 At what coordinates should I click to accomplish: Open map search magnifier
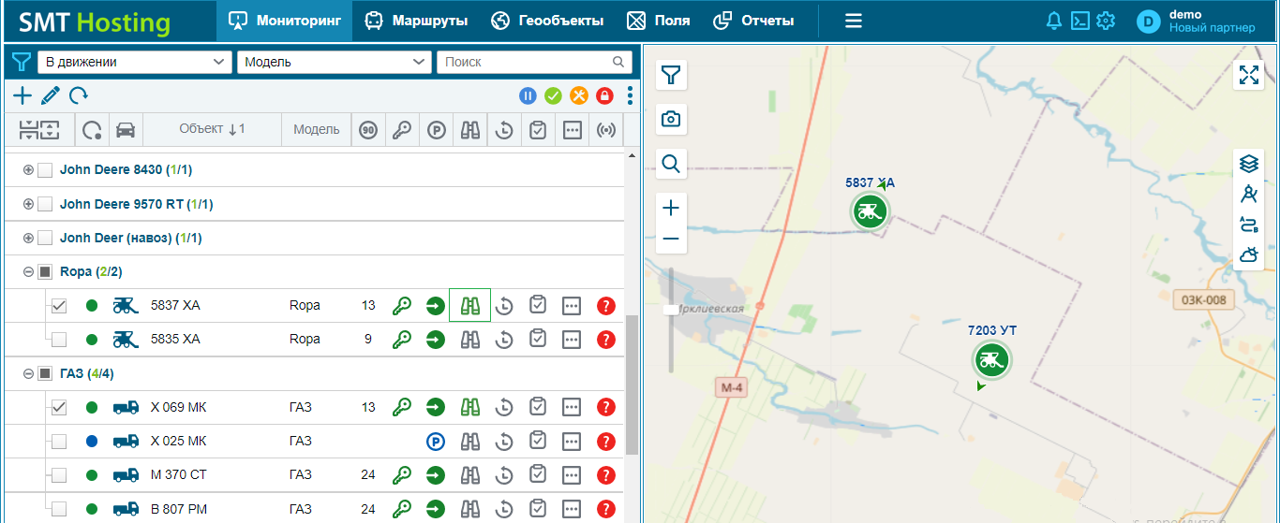point(671,165)
